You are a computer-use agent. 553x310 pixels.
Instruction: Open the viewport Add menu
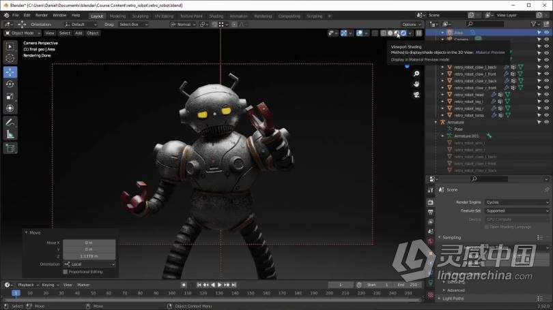[x=79, y=33]
